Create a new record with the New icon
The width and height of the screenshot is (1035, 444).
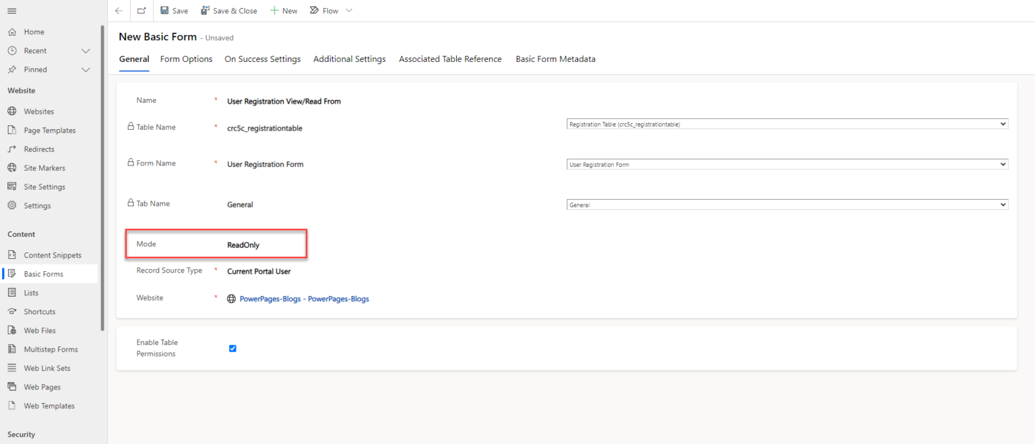[x=283, y=10]
